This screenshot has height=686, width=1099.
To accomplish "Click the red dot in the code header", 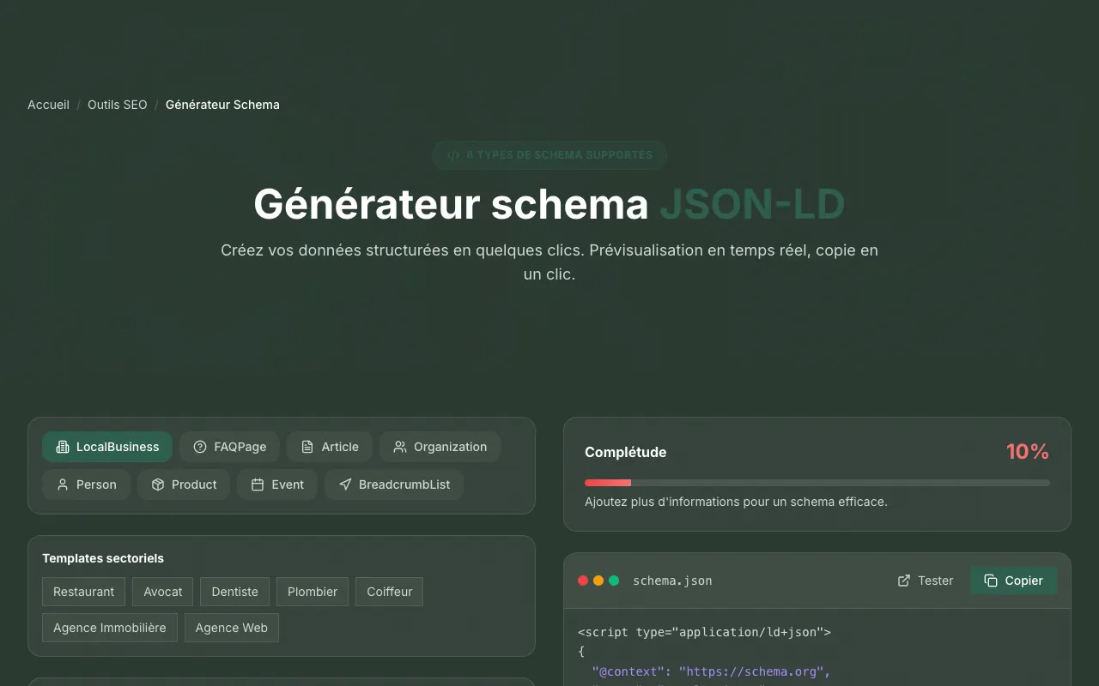I will (x=583, y=581).
